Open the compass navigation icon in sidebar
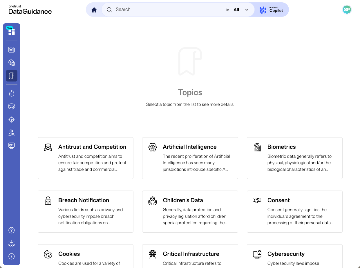 (12, 119)
